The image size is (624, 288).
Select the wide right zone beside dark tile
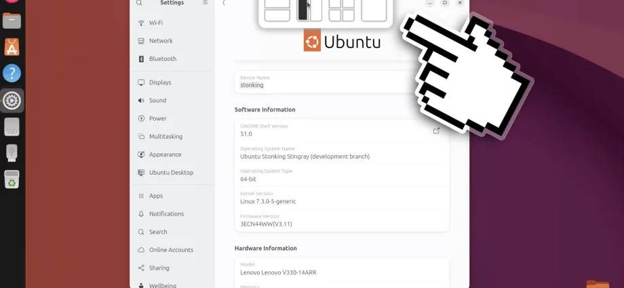[x=315, y=10]
